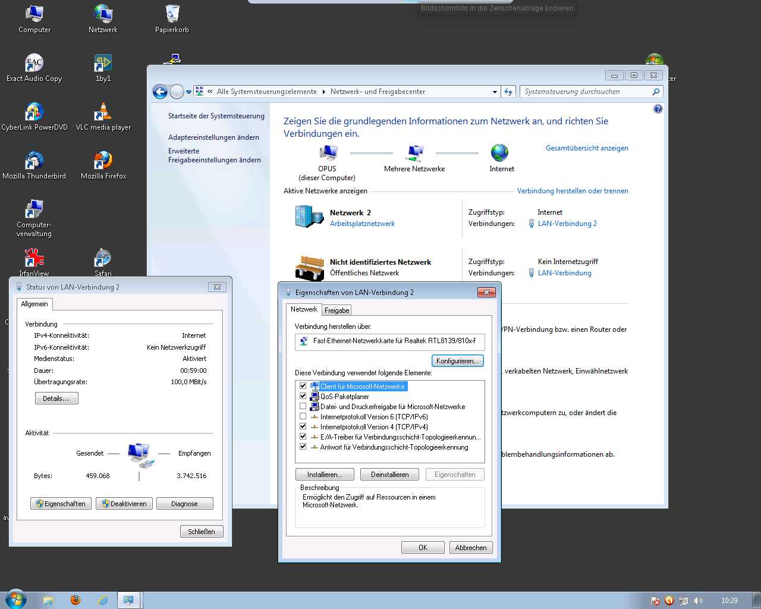The height and width of the screenshot is (609, 761).
Task: Open Internet Explorer from the taskbar
Action: point(103,601)
